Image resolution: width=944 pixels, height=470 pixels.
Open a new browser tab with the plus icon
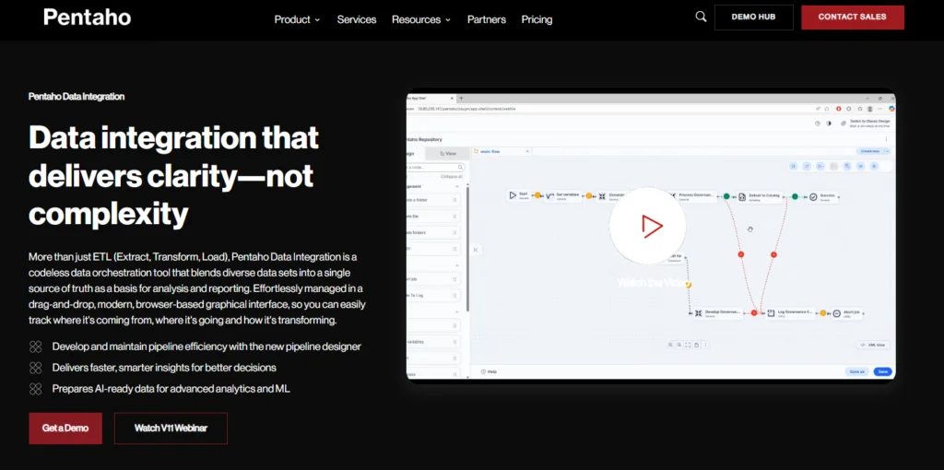click(x=461, y=98)
